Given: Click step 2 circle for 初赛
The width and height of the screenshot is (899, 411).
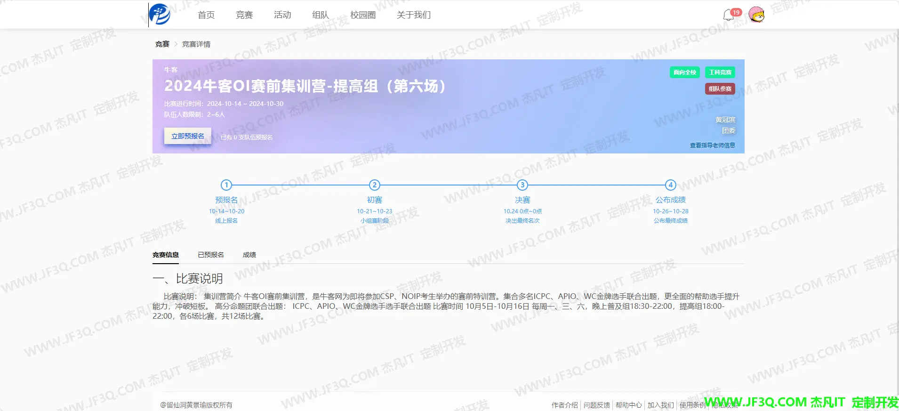Looking at the screenshot, I should click(x=374, y=185).
